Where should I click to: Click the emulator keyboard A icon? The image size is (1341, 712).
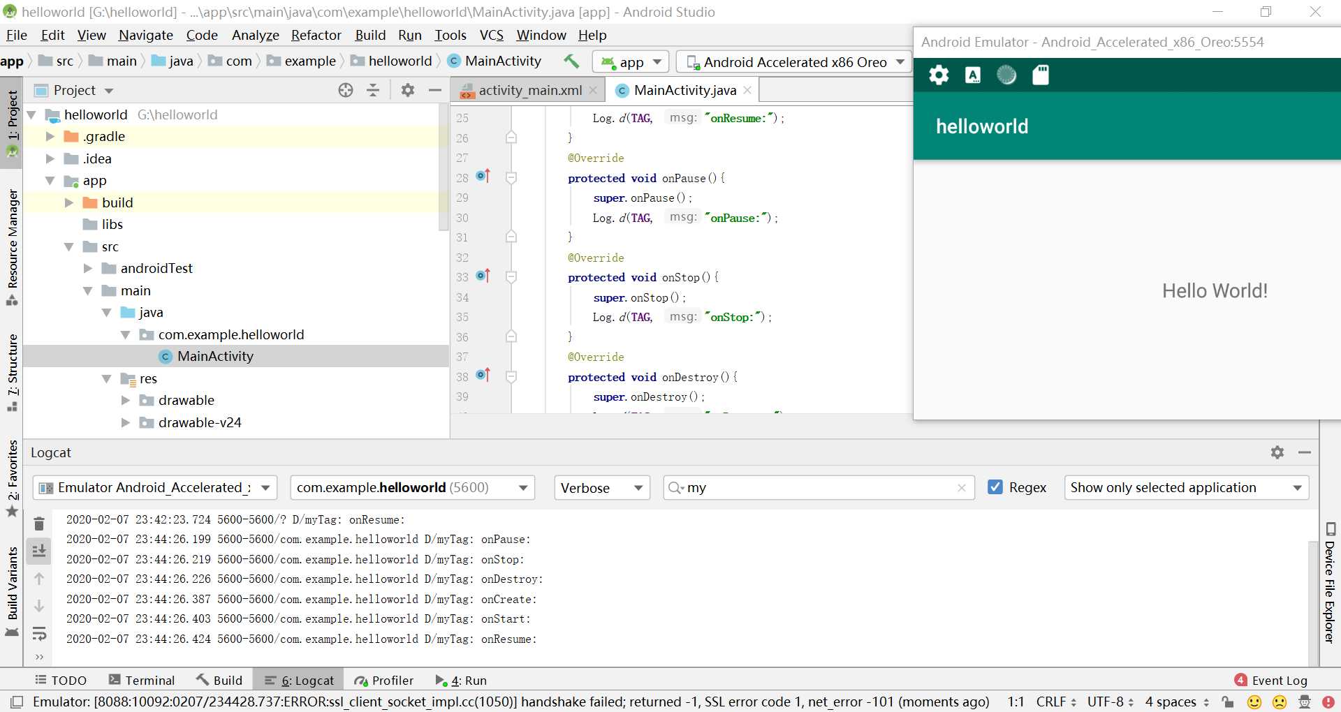click(973, 75)
